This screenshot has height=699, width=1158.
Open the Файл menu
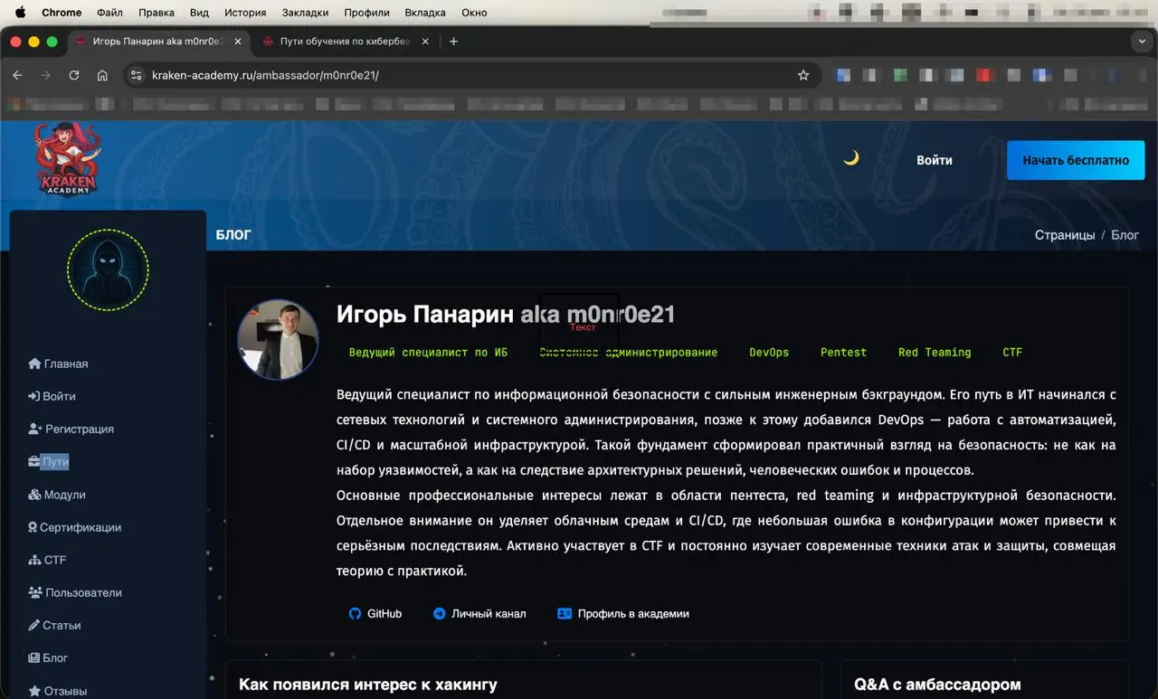click(109, 13)
